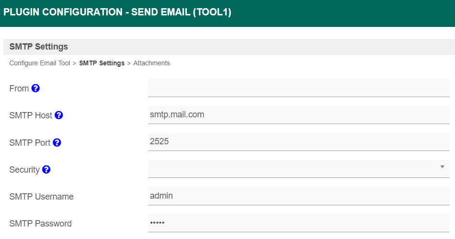Click the SMTP Settings section header

39,47
